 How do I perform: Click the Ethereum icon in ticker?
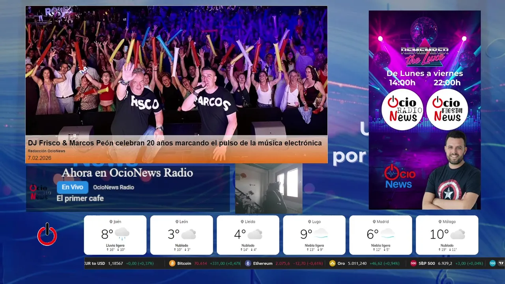248,263
